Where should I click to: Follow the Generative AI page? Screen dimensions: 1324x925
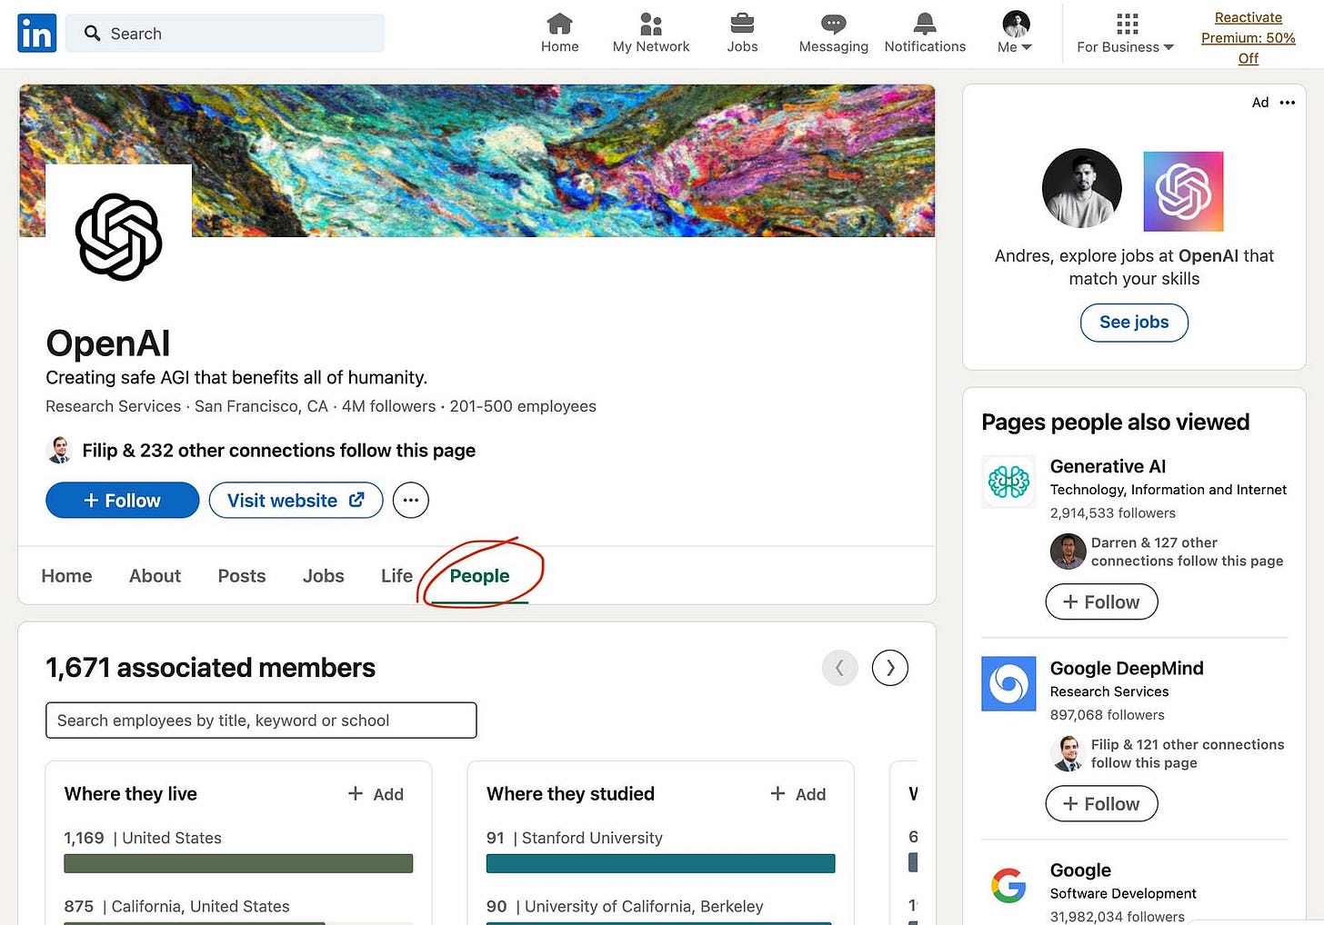click(x=1101, y=602)
